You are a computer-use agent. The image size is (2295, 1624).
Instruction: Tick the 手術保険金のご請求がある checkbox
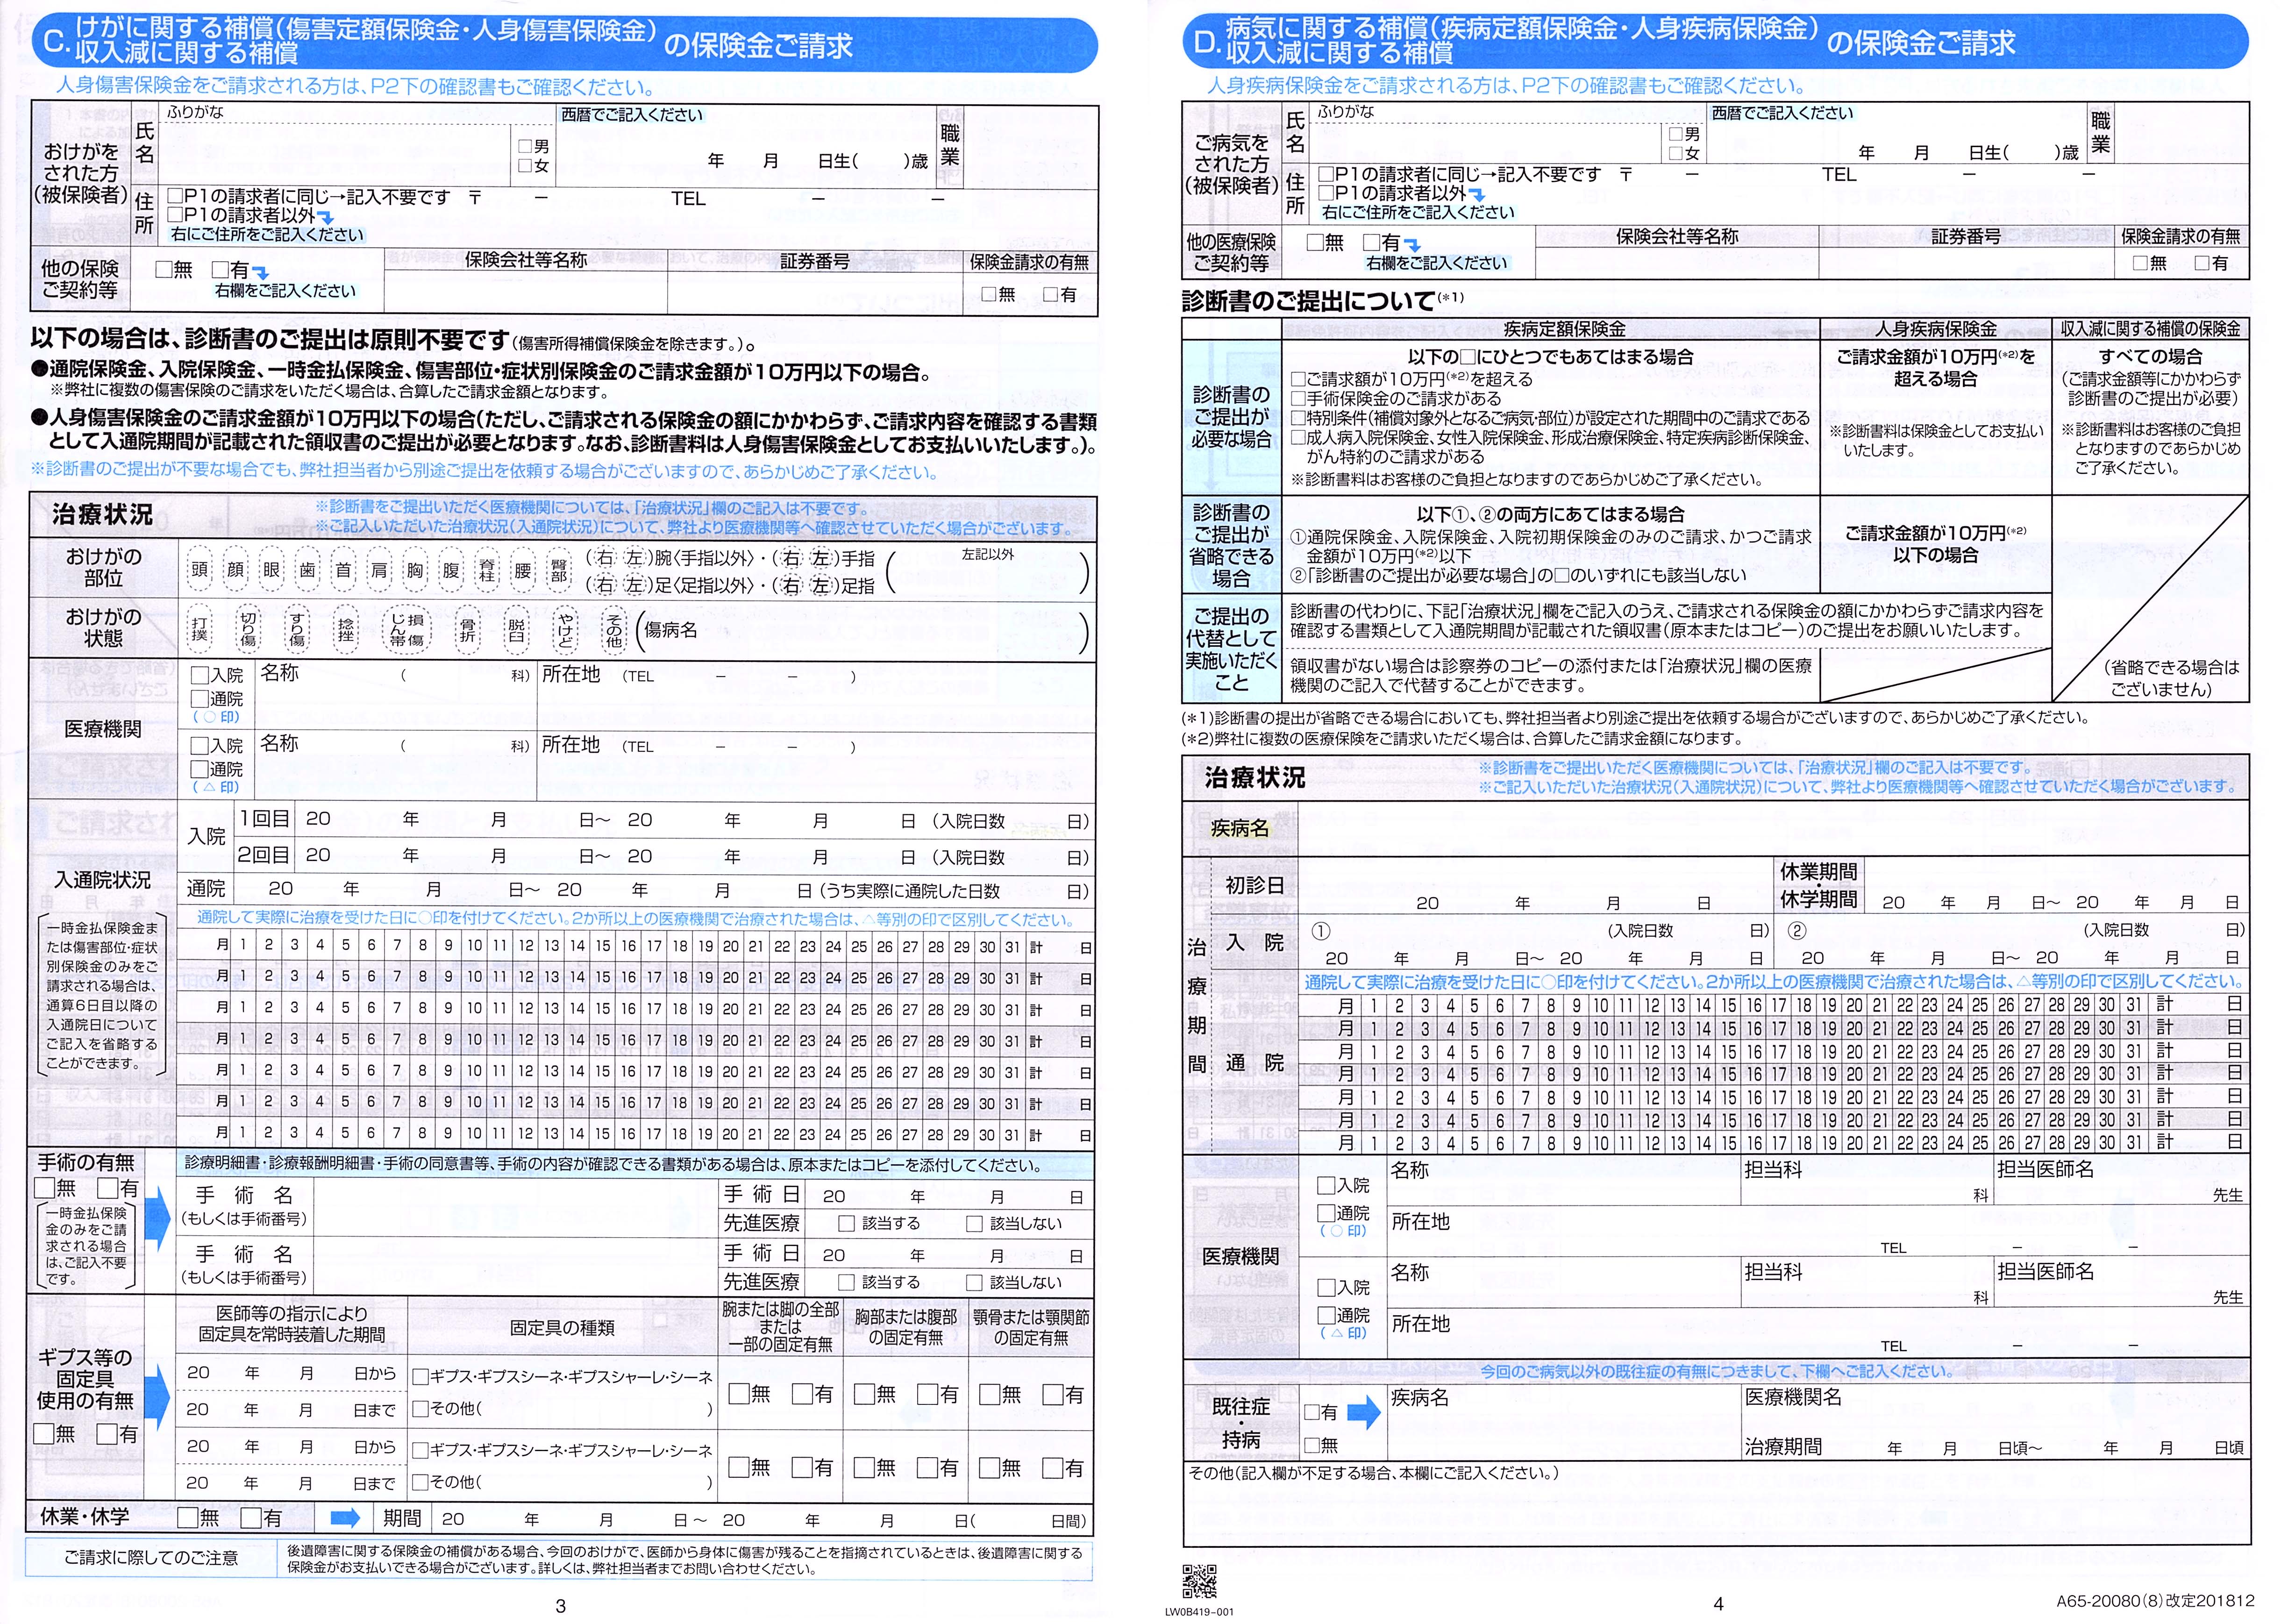pyautogui.click(x=1298, y=399)
